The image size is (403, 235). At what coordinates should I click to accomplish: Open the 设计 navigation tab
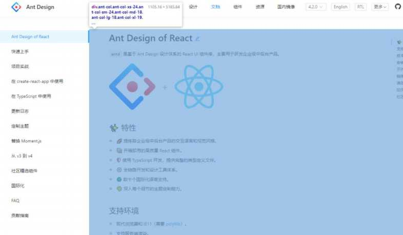pos(193,7)
